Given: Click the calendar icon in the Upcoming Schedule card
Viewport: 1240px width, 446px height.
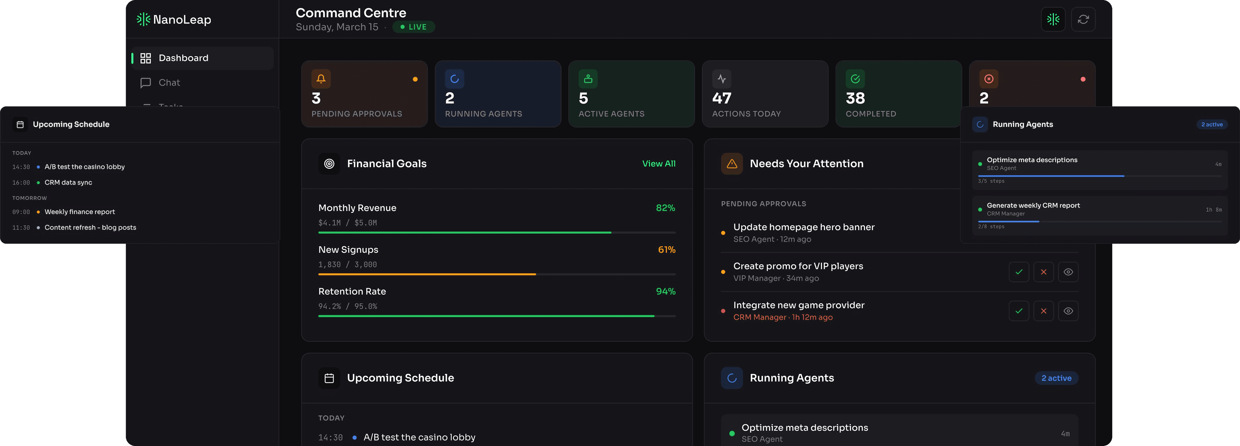Looking at the screenshot, I should coord(329,378).
